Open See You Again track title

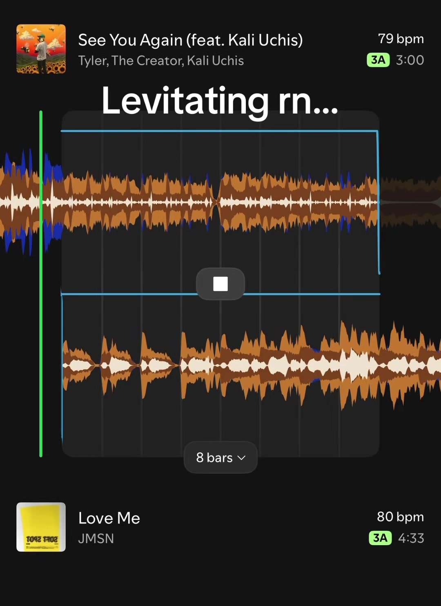pyautogui.click(x=190, y=40)
